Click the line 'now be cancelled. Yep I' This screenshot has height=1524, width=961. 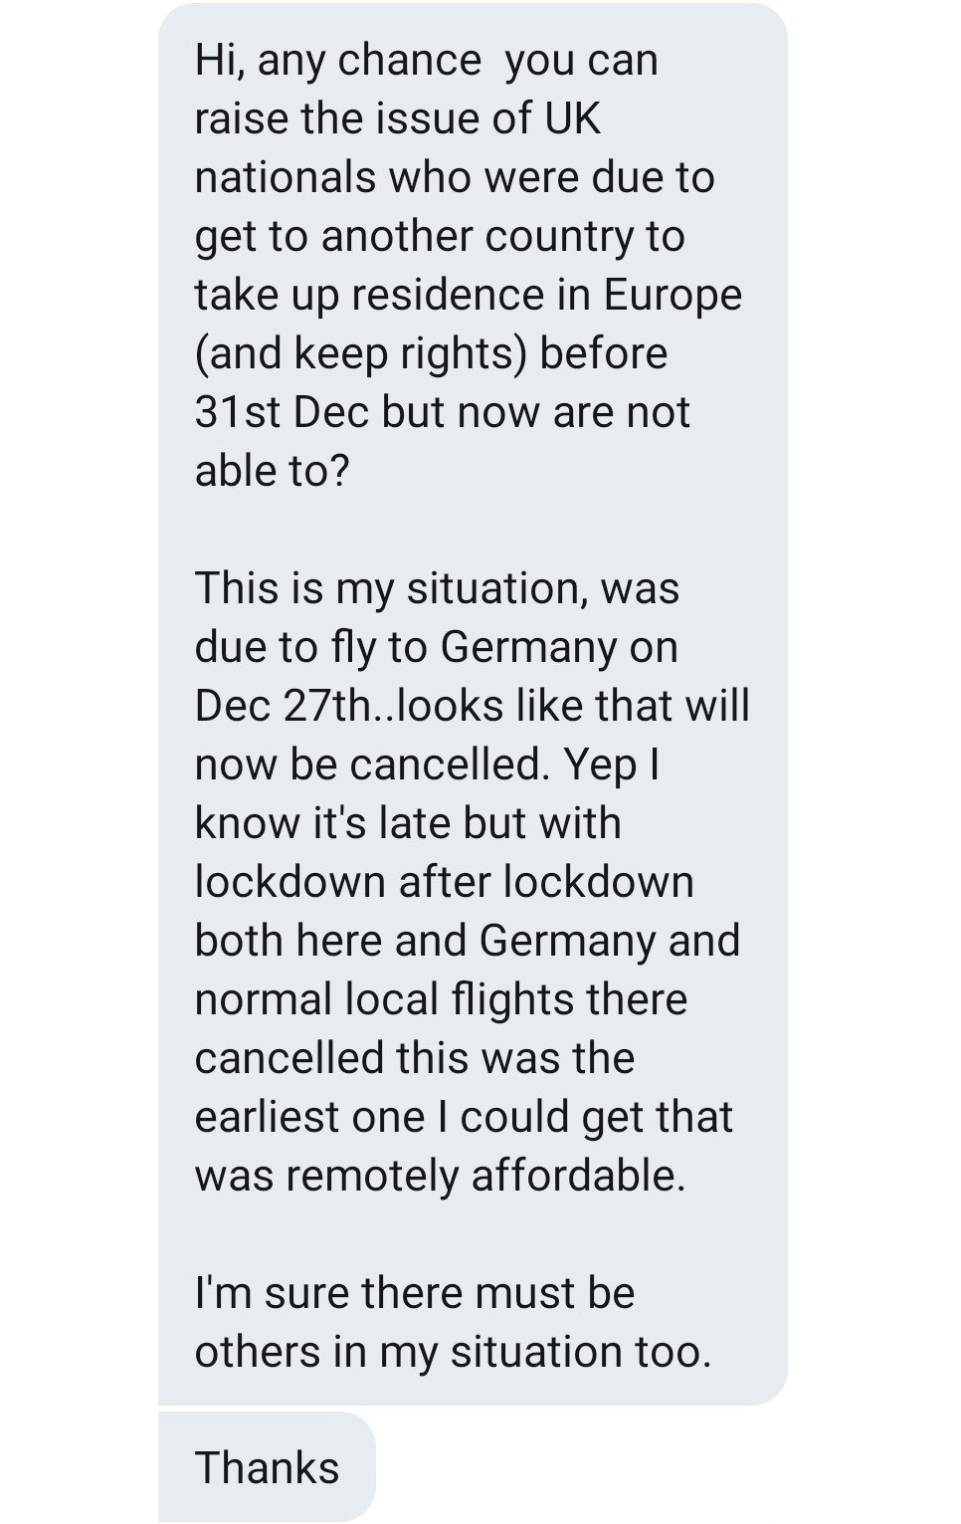tap(428, 764)
